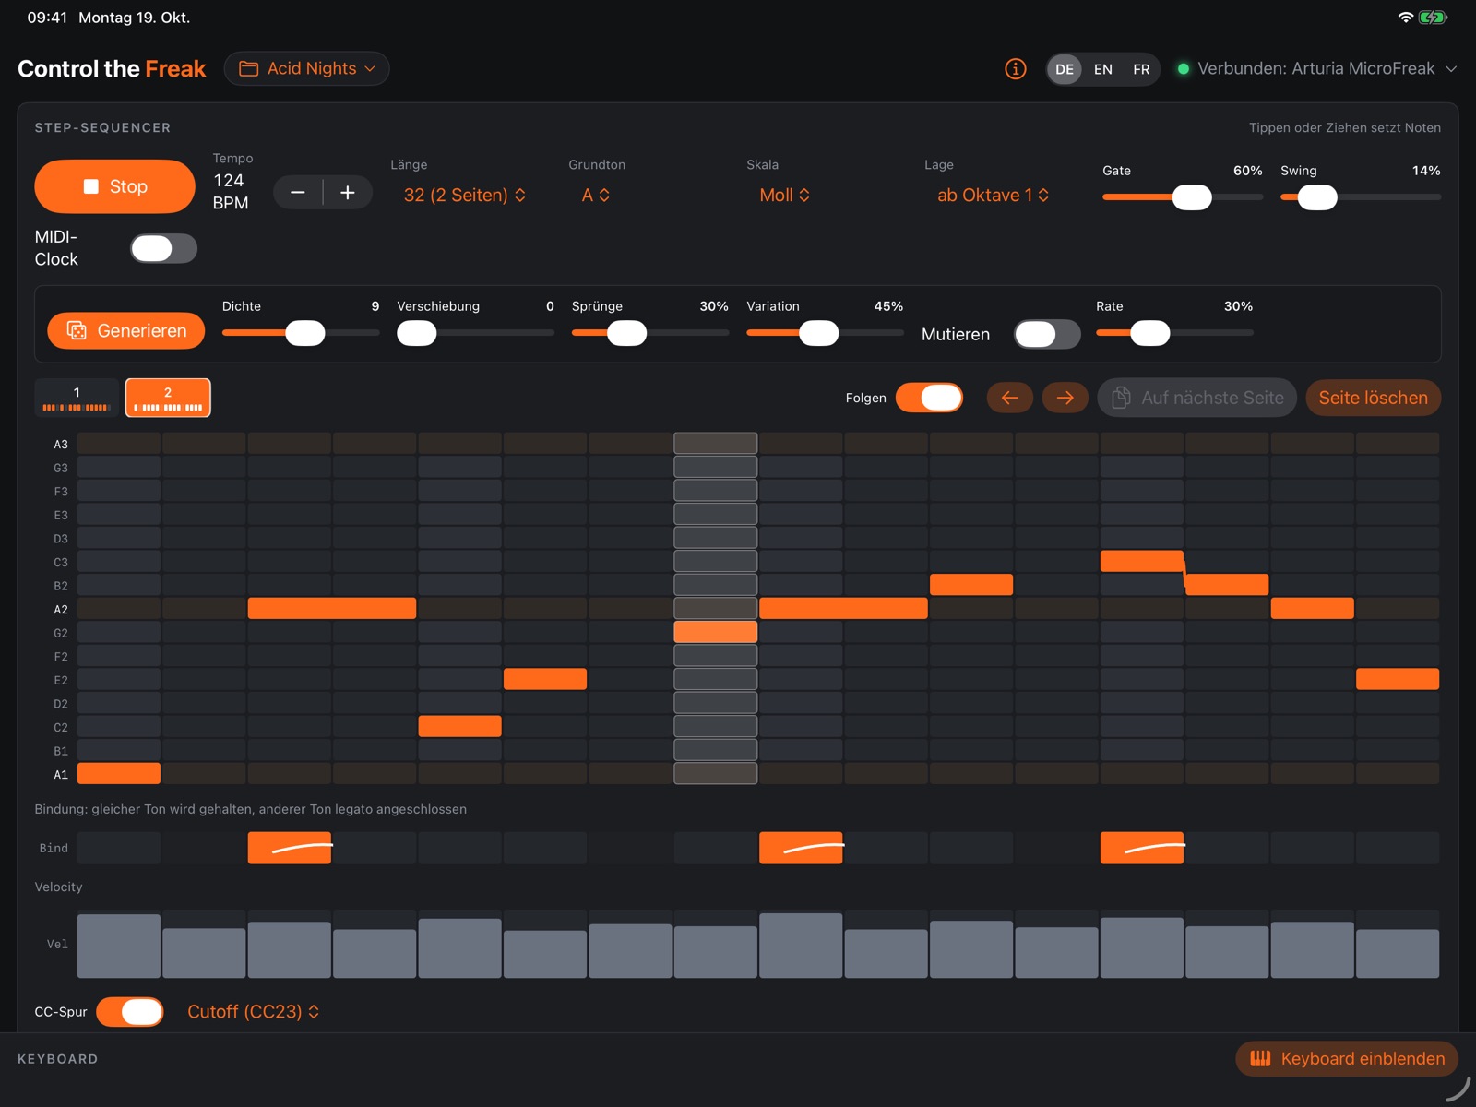This screenshot has width=1476, height=1107.
Task: Decrease tempo with the minus button
Action: tap(298, 192)
